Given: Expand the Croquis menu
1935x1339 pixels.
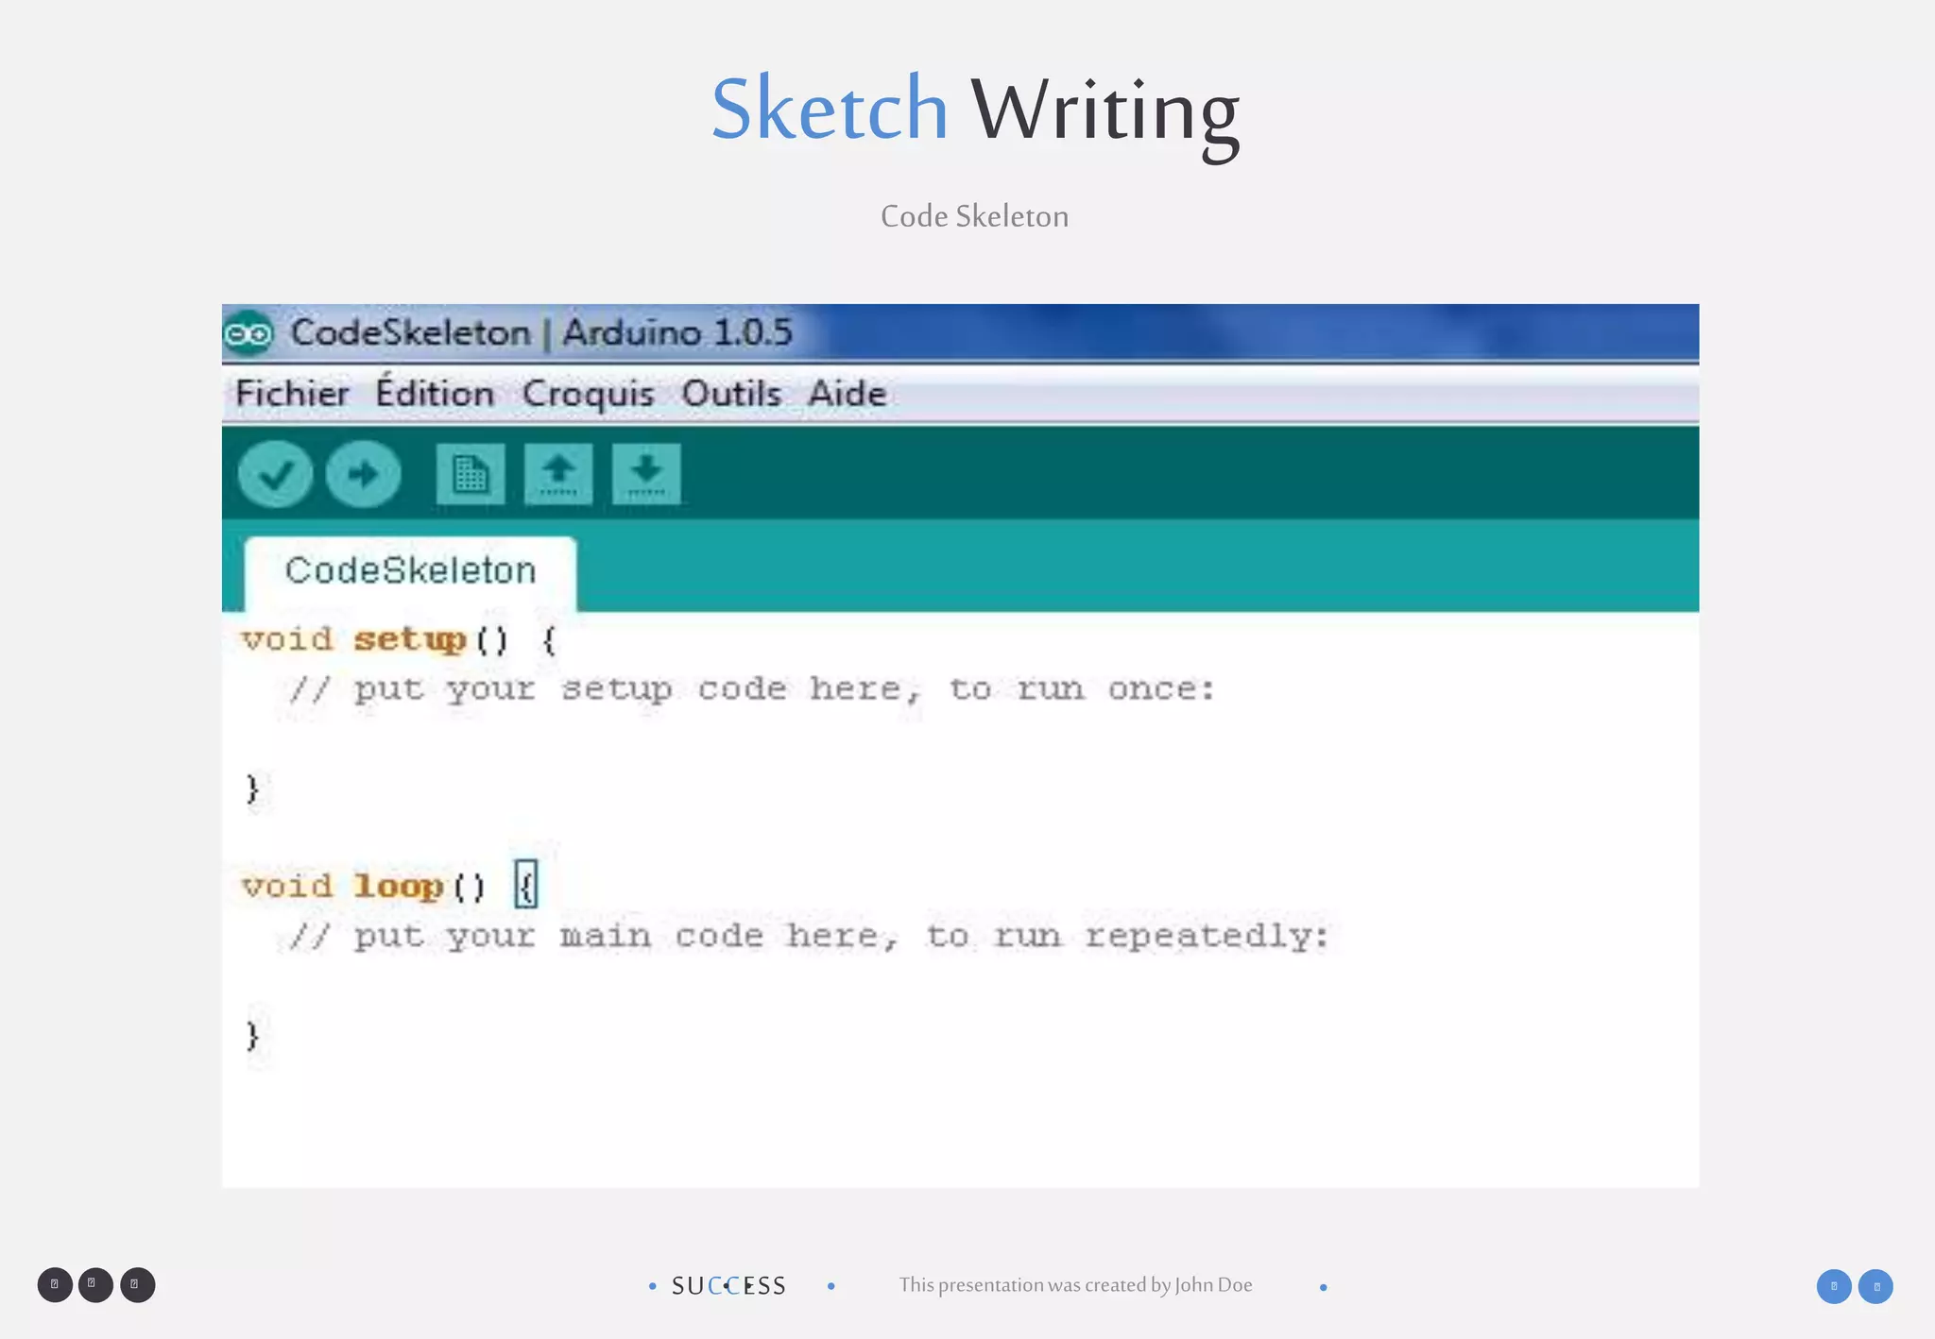Looking at the screenshot, I should 588,394.
